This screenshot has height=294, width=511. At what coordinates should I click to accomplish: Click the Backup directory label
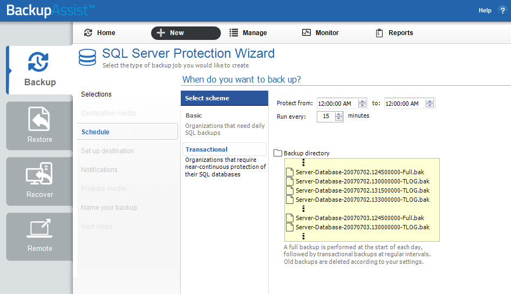[x=306, y=153]
